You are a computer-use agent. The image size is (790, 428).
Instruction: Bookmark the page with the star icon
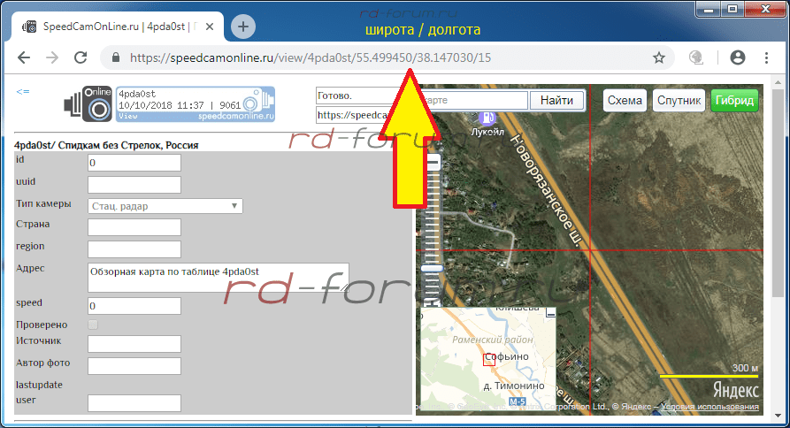coord(658,57)
